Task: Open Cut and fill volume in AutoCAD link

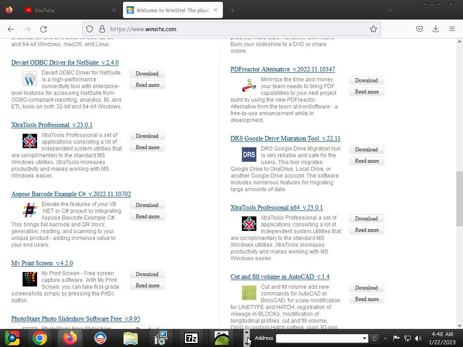Action: pyautogui.click(x=280, y=277)
